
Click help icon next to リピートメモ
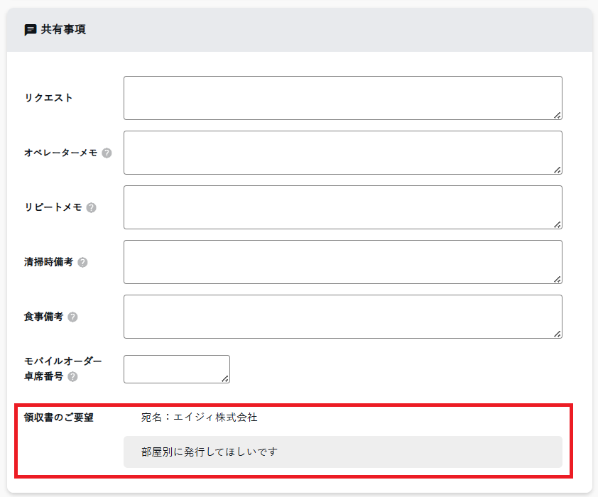(x=91, y=207)
